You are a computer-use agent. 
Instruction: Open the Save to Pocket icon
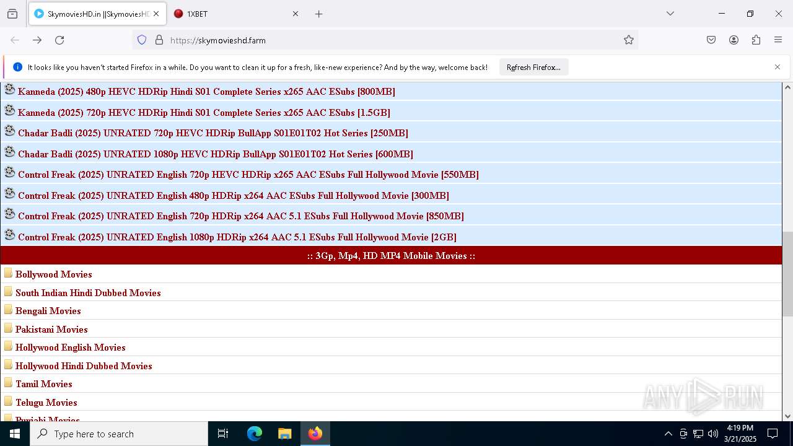tap(711, 40)
